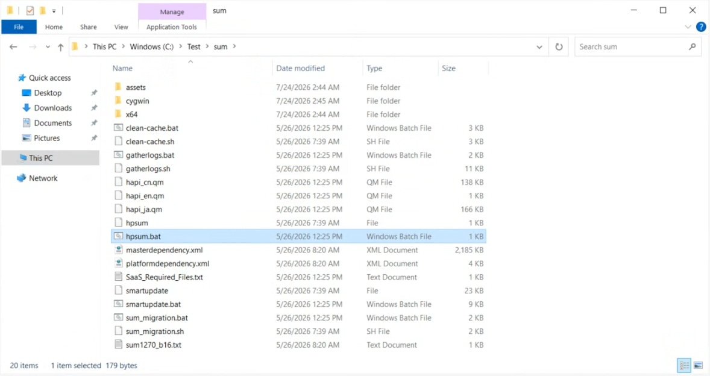Select the sum_migration.sh file
710x376 pixels.
(x=298, y=331)
